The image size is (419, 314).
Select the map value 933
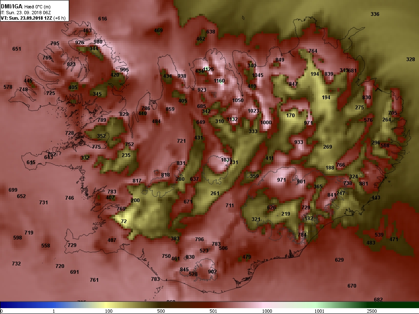(x=299, y=142)
